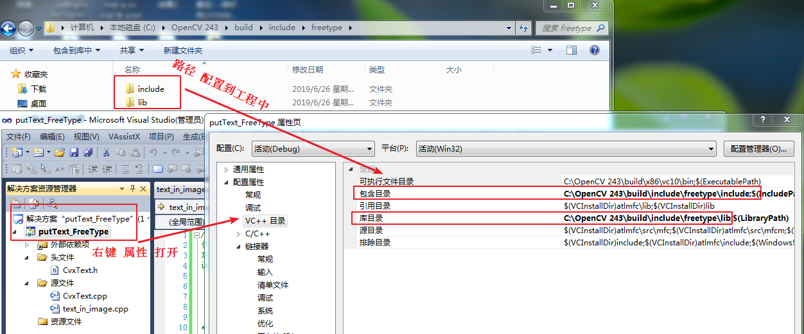
Task: Click View Class Diagram icon in Solution Explorer
Action: (x=53, y=204)
